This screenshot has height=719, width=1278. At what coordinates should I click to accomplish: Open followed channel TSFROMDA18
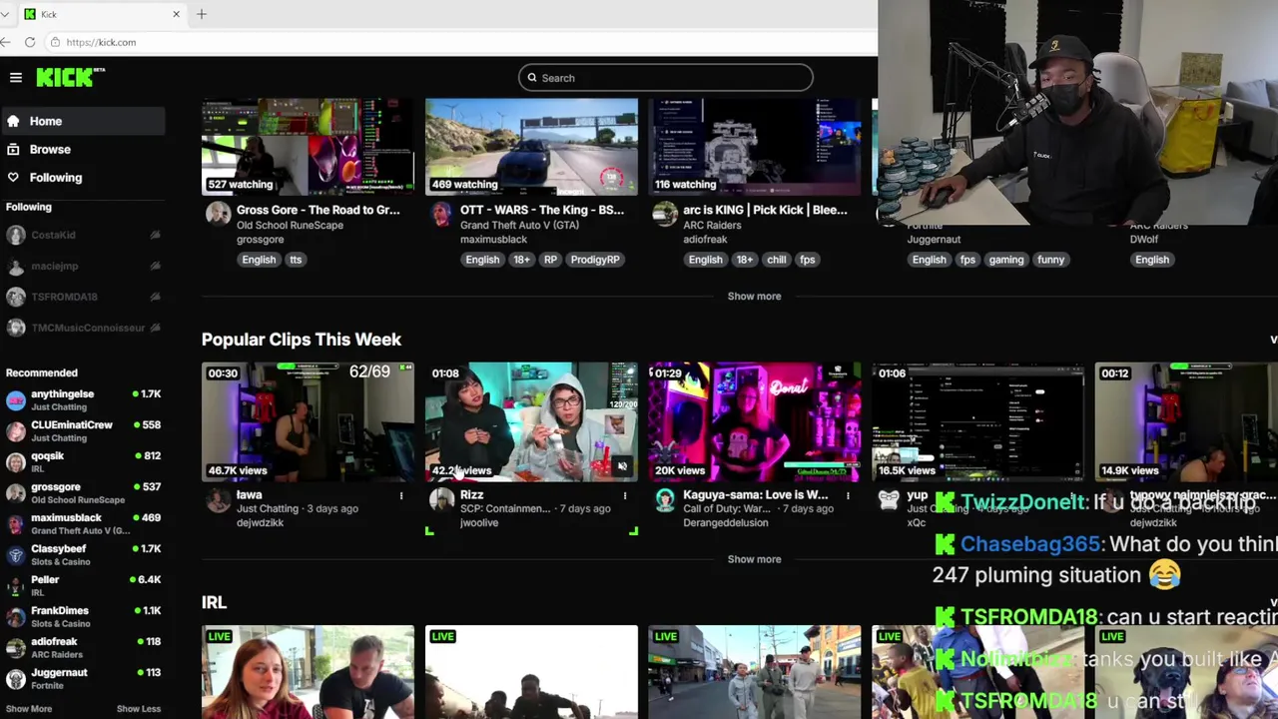click(83, 297)
